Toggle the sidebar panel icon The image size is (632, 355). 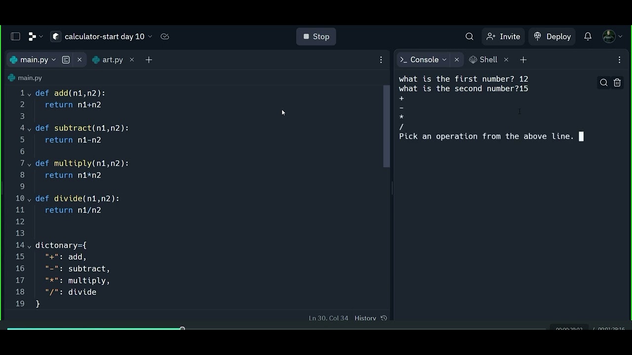(15, 36)
